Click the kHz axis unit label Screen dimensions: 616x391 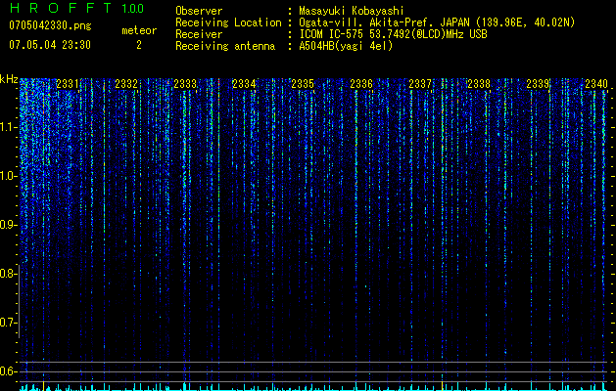pyautogui.click(x=9, y=79)
